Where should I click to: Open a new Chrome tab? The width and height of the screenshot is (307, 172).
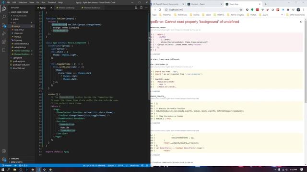point(266,4)
